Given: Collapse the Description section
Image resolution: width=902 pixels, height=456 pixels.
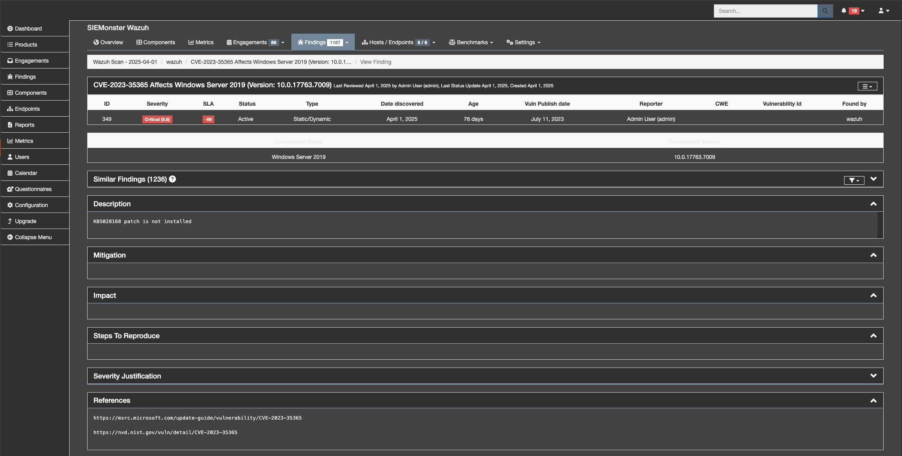Looking at the screenshot, I should [873, 204].
